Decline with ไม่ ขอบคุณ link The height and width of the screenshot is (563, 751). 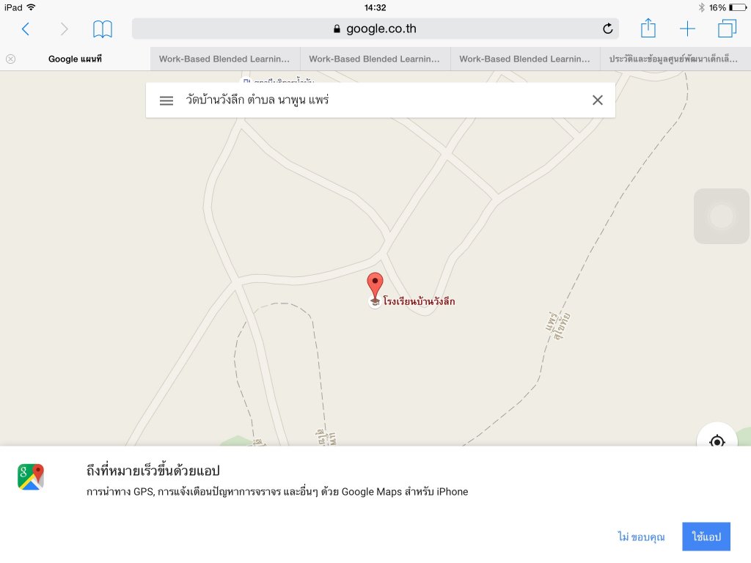(641, 537)
